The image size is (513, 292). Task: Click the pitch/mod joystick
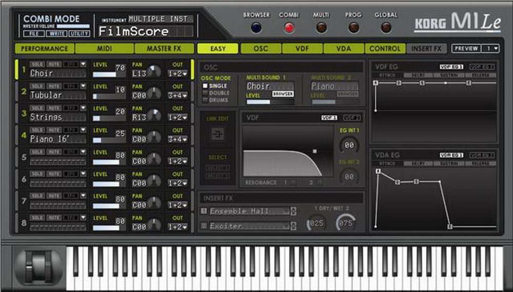pos(39,266)
